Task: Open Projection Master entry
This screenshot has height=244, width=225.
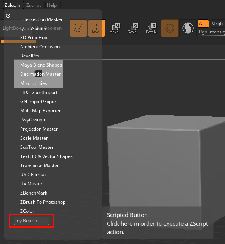Action: pos(39,129)
